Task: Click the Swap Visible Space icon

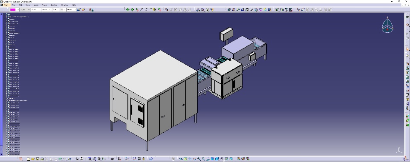Action: point(231,159)
